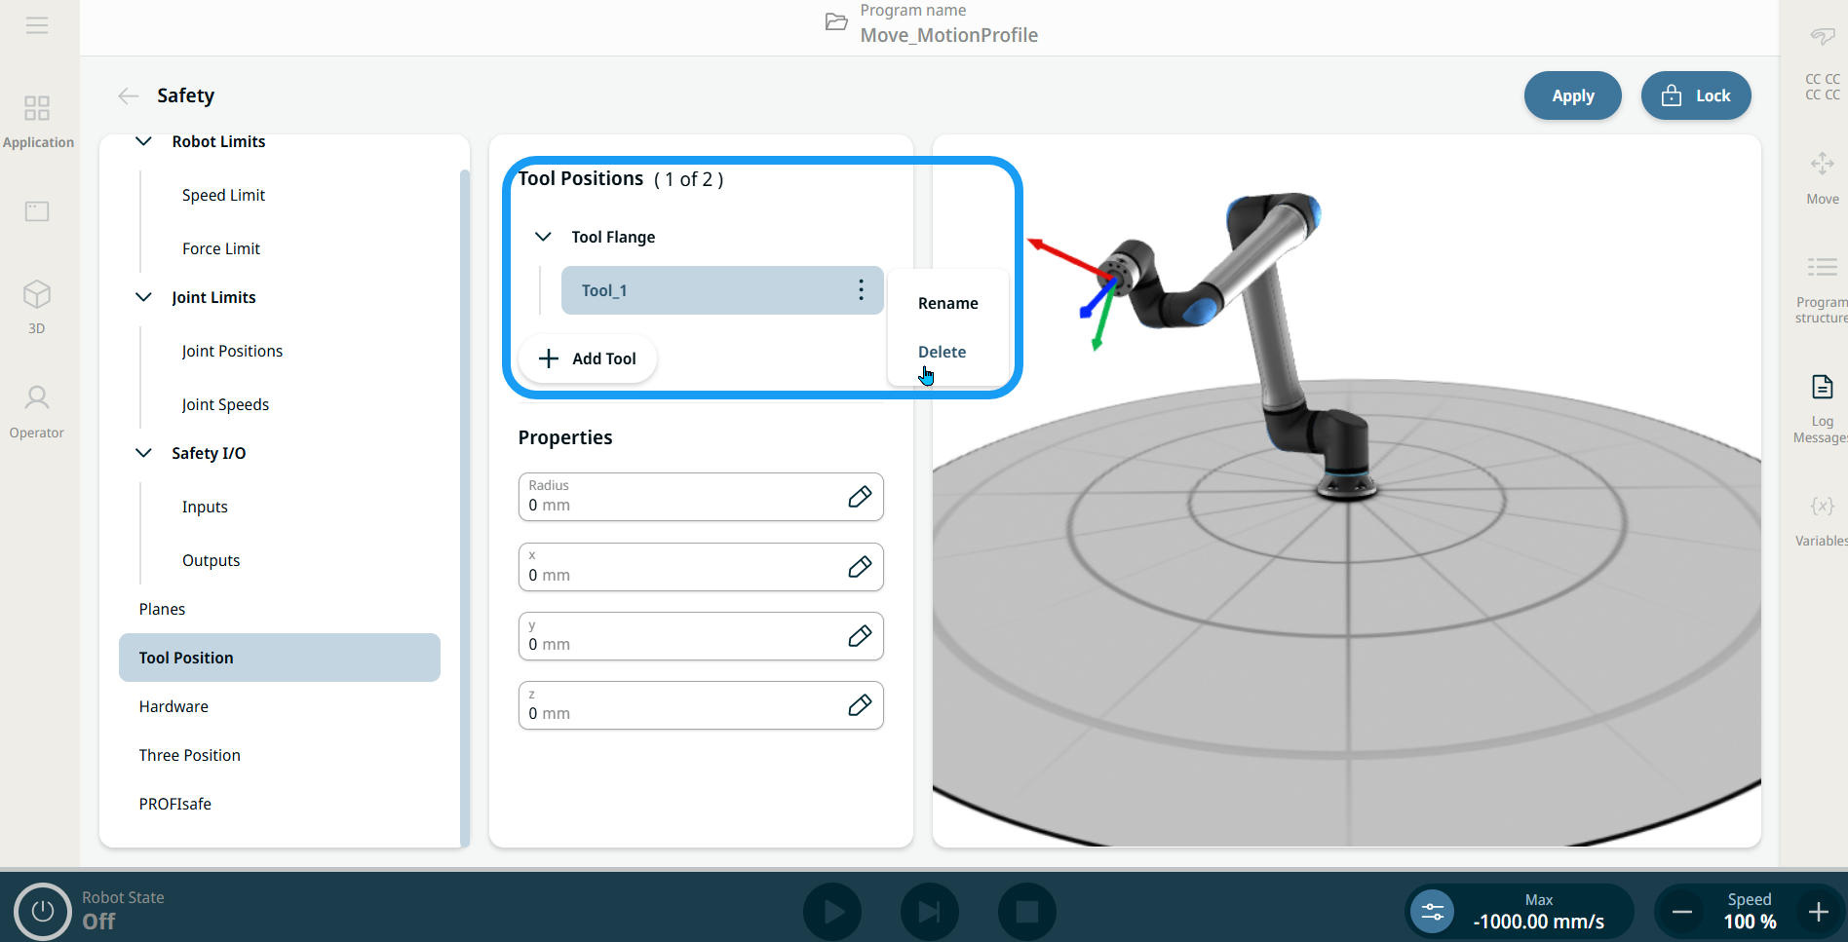Collapse the Joint Limits section

(143, 297)
